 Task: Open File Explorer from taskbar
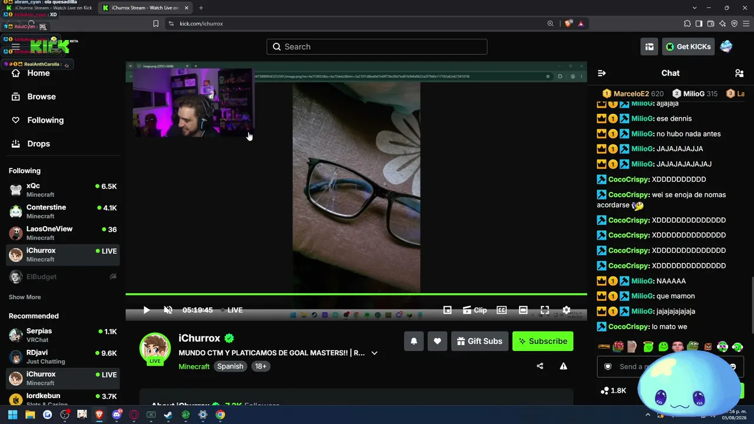coord(30,415)
